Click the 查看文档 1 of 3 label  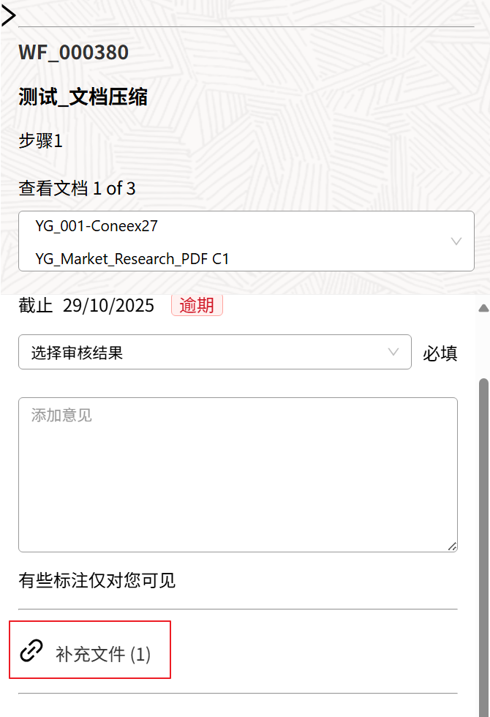(77, 188)
